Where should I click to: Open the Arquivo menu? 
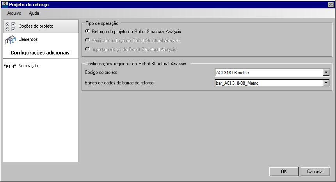click(x=14, y=13)
